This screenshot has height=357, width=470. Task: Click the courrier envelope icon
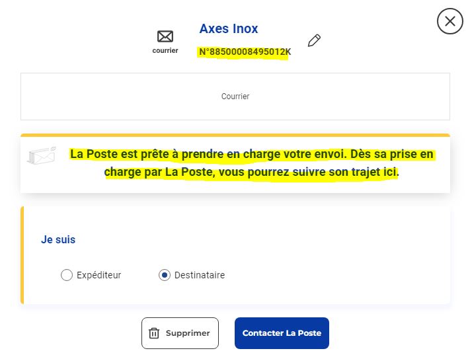click(165, 36)
